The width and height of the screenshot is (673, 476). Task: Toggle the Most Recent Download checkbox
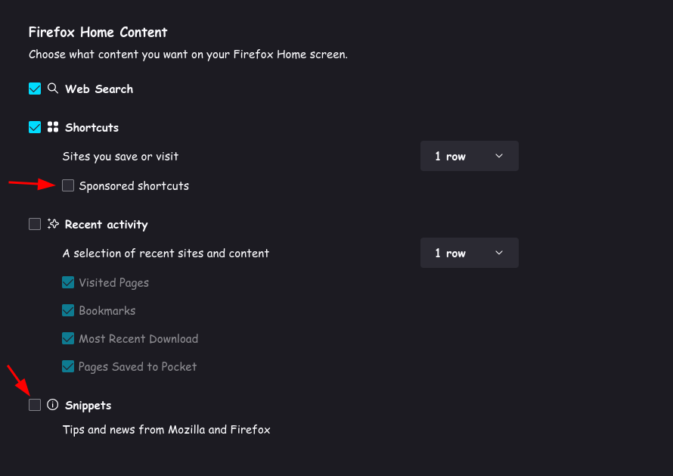pyautogui.click(x=68, y=338)
